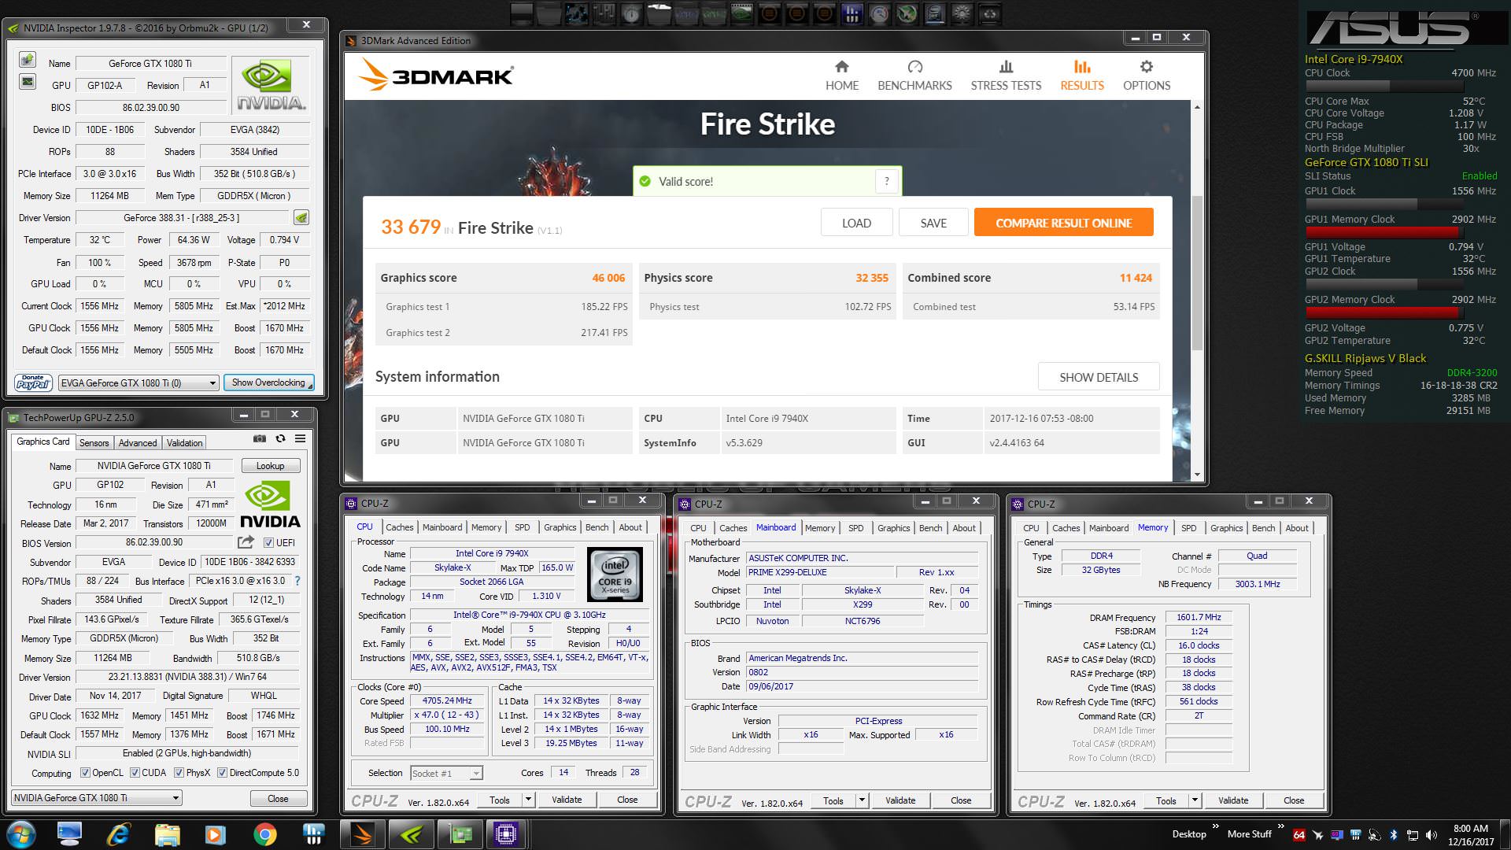The image size is (1511, 850).
Task: Open 3DMark Results section
Action: coord(1082,76)
